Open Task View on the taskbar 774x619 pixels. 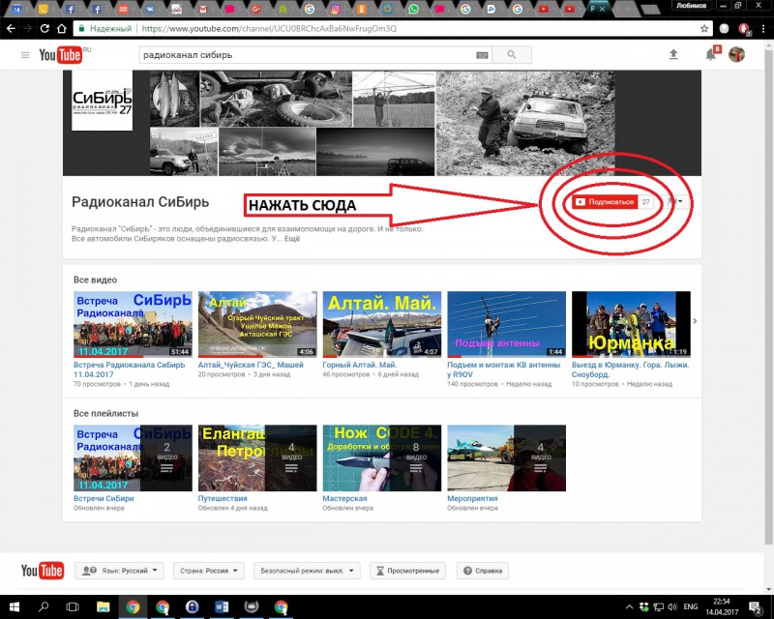tap(73, 606)
